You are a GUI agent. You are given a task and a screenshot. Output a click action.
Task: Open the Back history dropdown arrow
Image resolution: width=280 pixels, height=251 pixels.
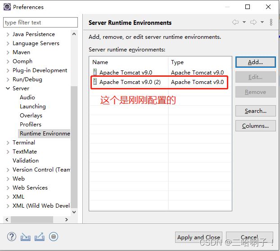coord(244,22)
